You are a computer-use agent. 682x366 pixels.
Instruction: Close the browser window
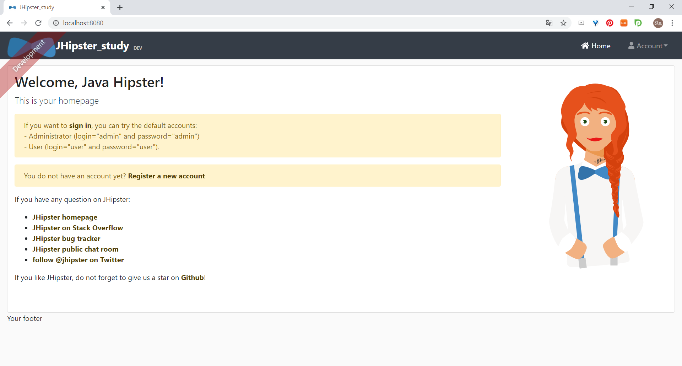pyautogui.click(x=672, y=7)
